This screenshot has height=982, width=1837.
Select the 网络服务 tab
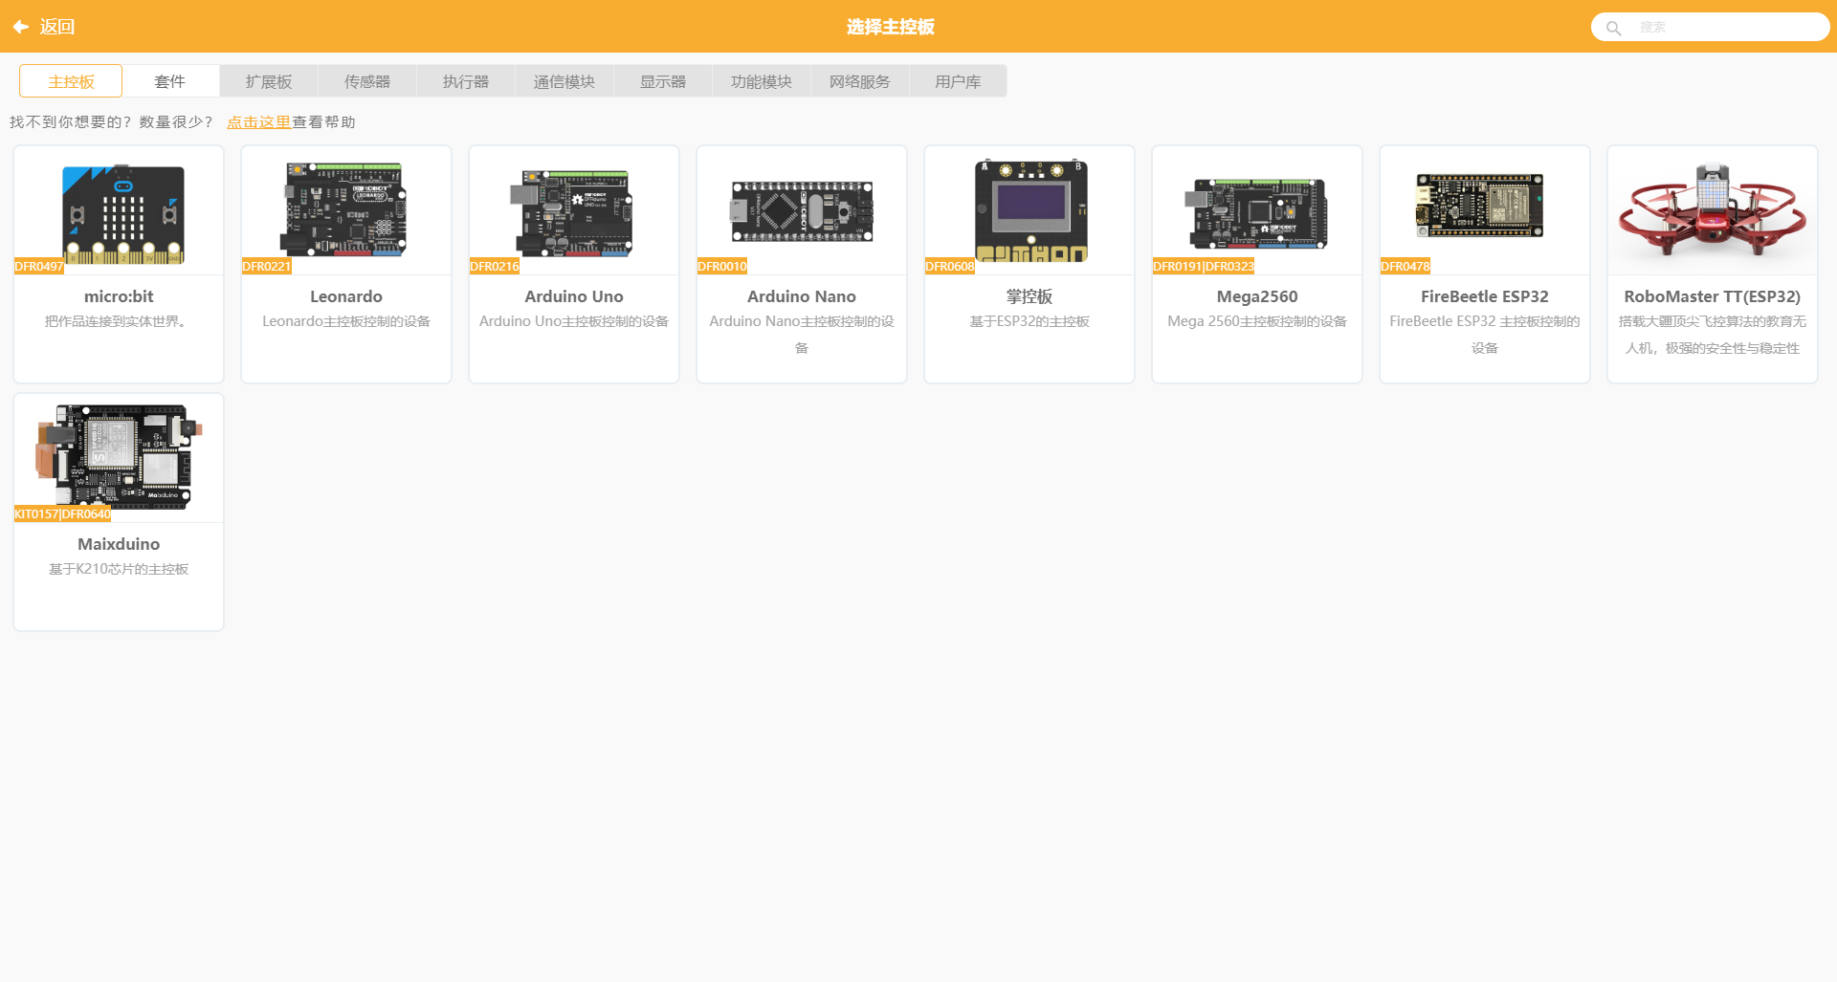[x=860, y=81]
